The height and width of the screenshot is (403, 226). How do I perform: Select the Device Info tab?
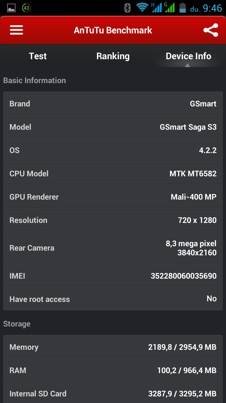tap(188, 56)
